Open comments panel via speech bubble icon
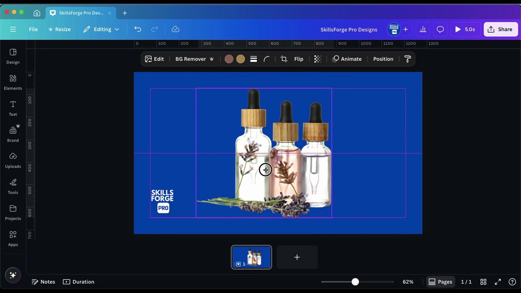The image size is (521, 293). click(440, 29)
